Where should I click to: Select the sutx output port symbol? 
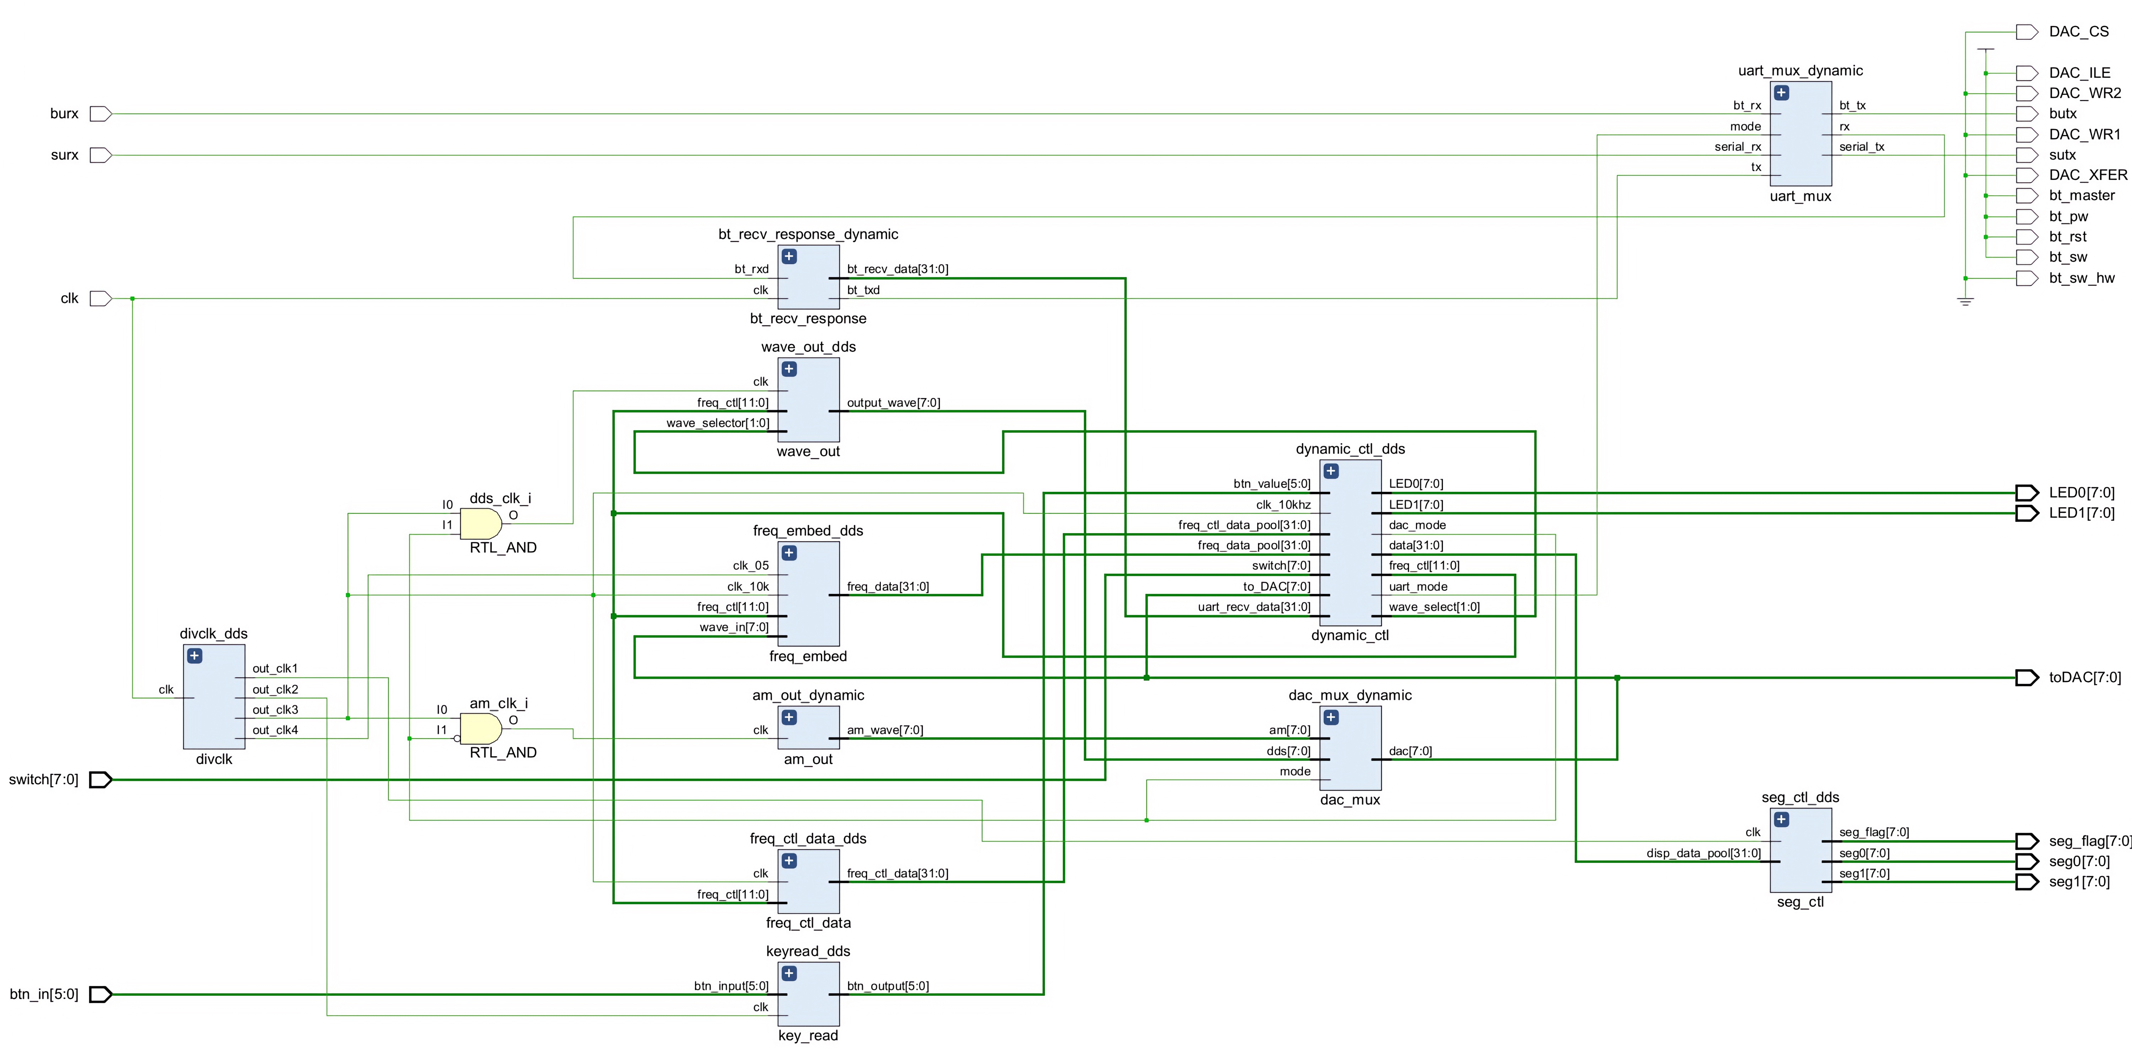coord(2026,155)
